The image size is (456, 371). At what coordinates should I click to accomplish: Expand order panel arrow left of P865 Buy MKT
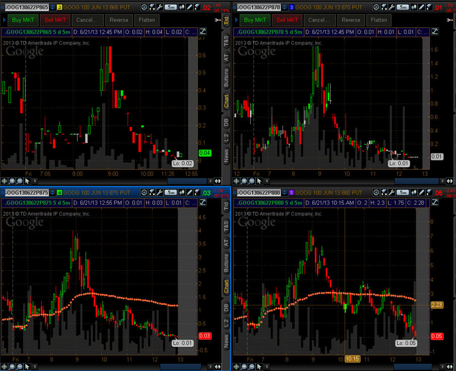click(4, 20)
